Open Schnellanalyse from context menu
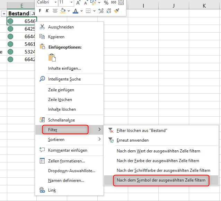Image resolution: width=221 pixels, height=201 pixels. pos(69,120)
